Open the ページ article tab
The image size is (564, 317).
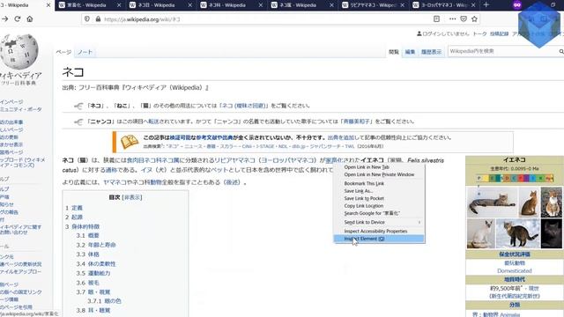click(63, 52)
